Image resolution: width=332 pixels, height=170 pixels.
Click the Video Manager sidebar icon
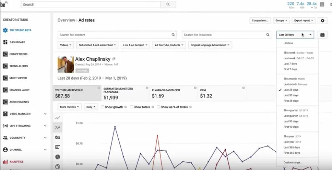coord(5,114)
